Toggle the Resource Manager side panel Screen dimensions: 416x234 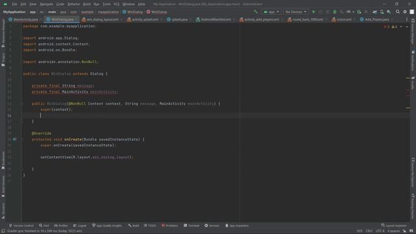pyautogui.click(x=3, y=33)
